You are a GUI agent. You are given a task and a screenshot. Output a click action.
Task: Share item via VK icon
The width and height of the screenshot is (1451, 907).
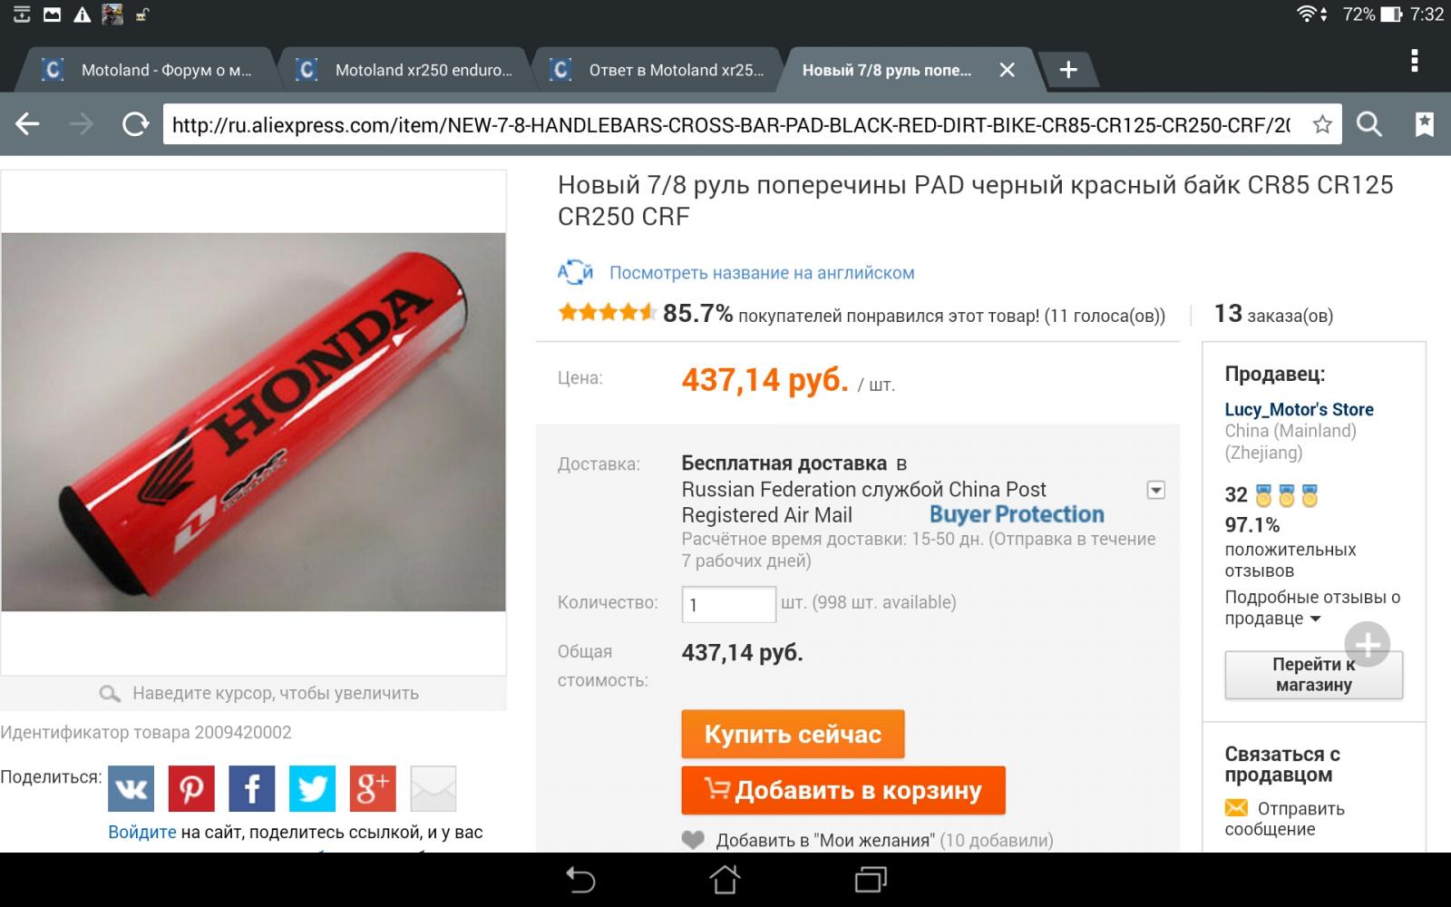point(131,788)
